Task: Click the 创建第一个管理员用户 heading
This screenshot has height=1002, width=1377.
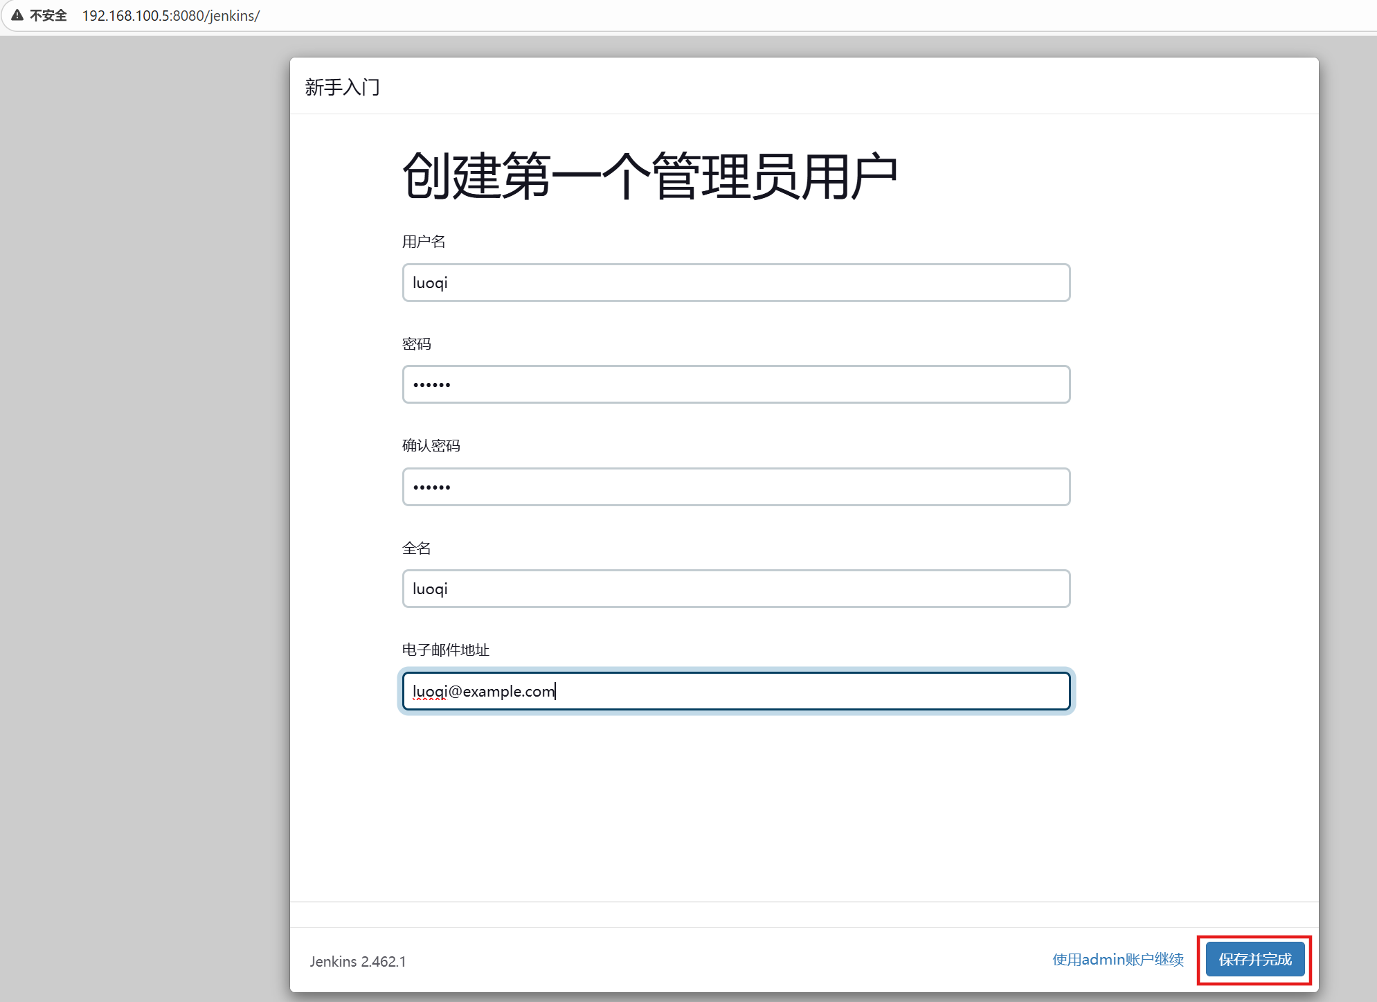Action: pos(649,177)
